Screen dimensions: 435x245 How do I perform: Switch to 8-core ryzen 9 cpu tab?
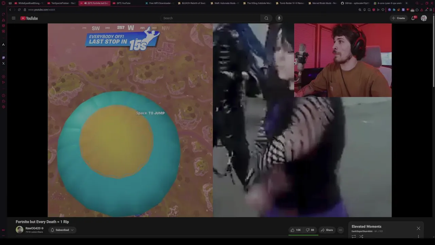(x=388, y=3)
